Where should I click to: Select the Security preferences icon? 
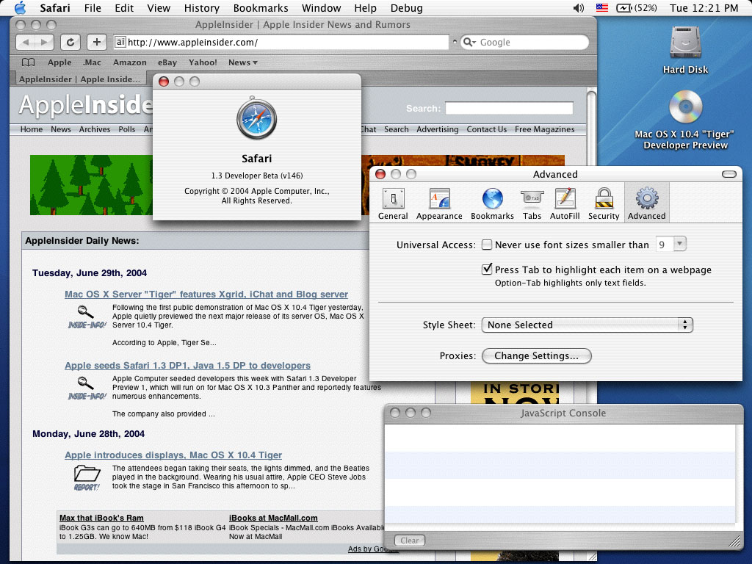[x=604, y=203]
